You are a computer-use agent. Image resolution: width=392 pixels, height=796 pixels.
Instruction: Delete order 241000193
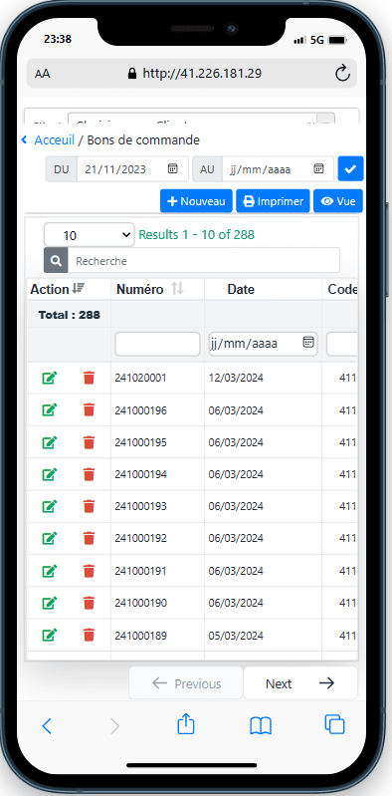click(x=89, y=507)
